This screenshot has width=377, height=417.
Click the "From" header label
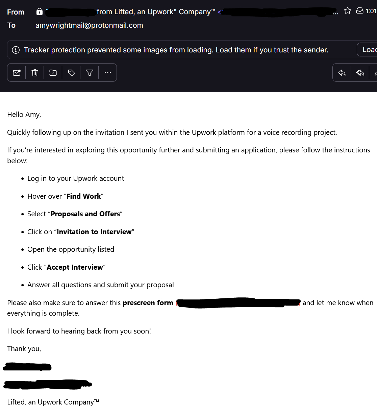(16, 12)
